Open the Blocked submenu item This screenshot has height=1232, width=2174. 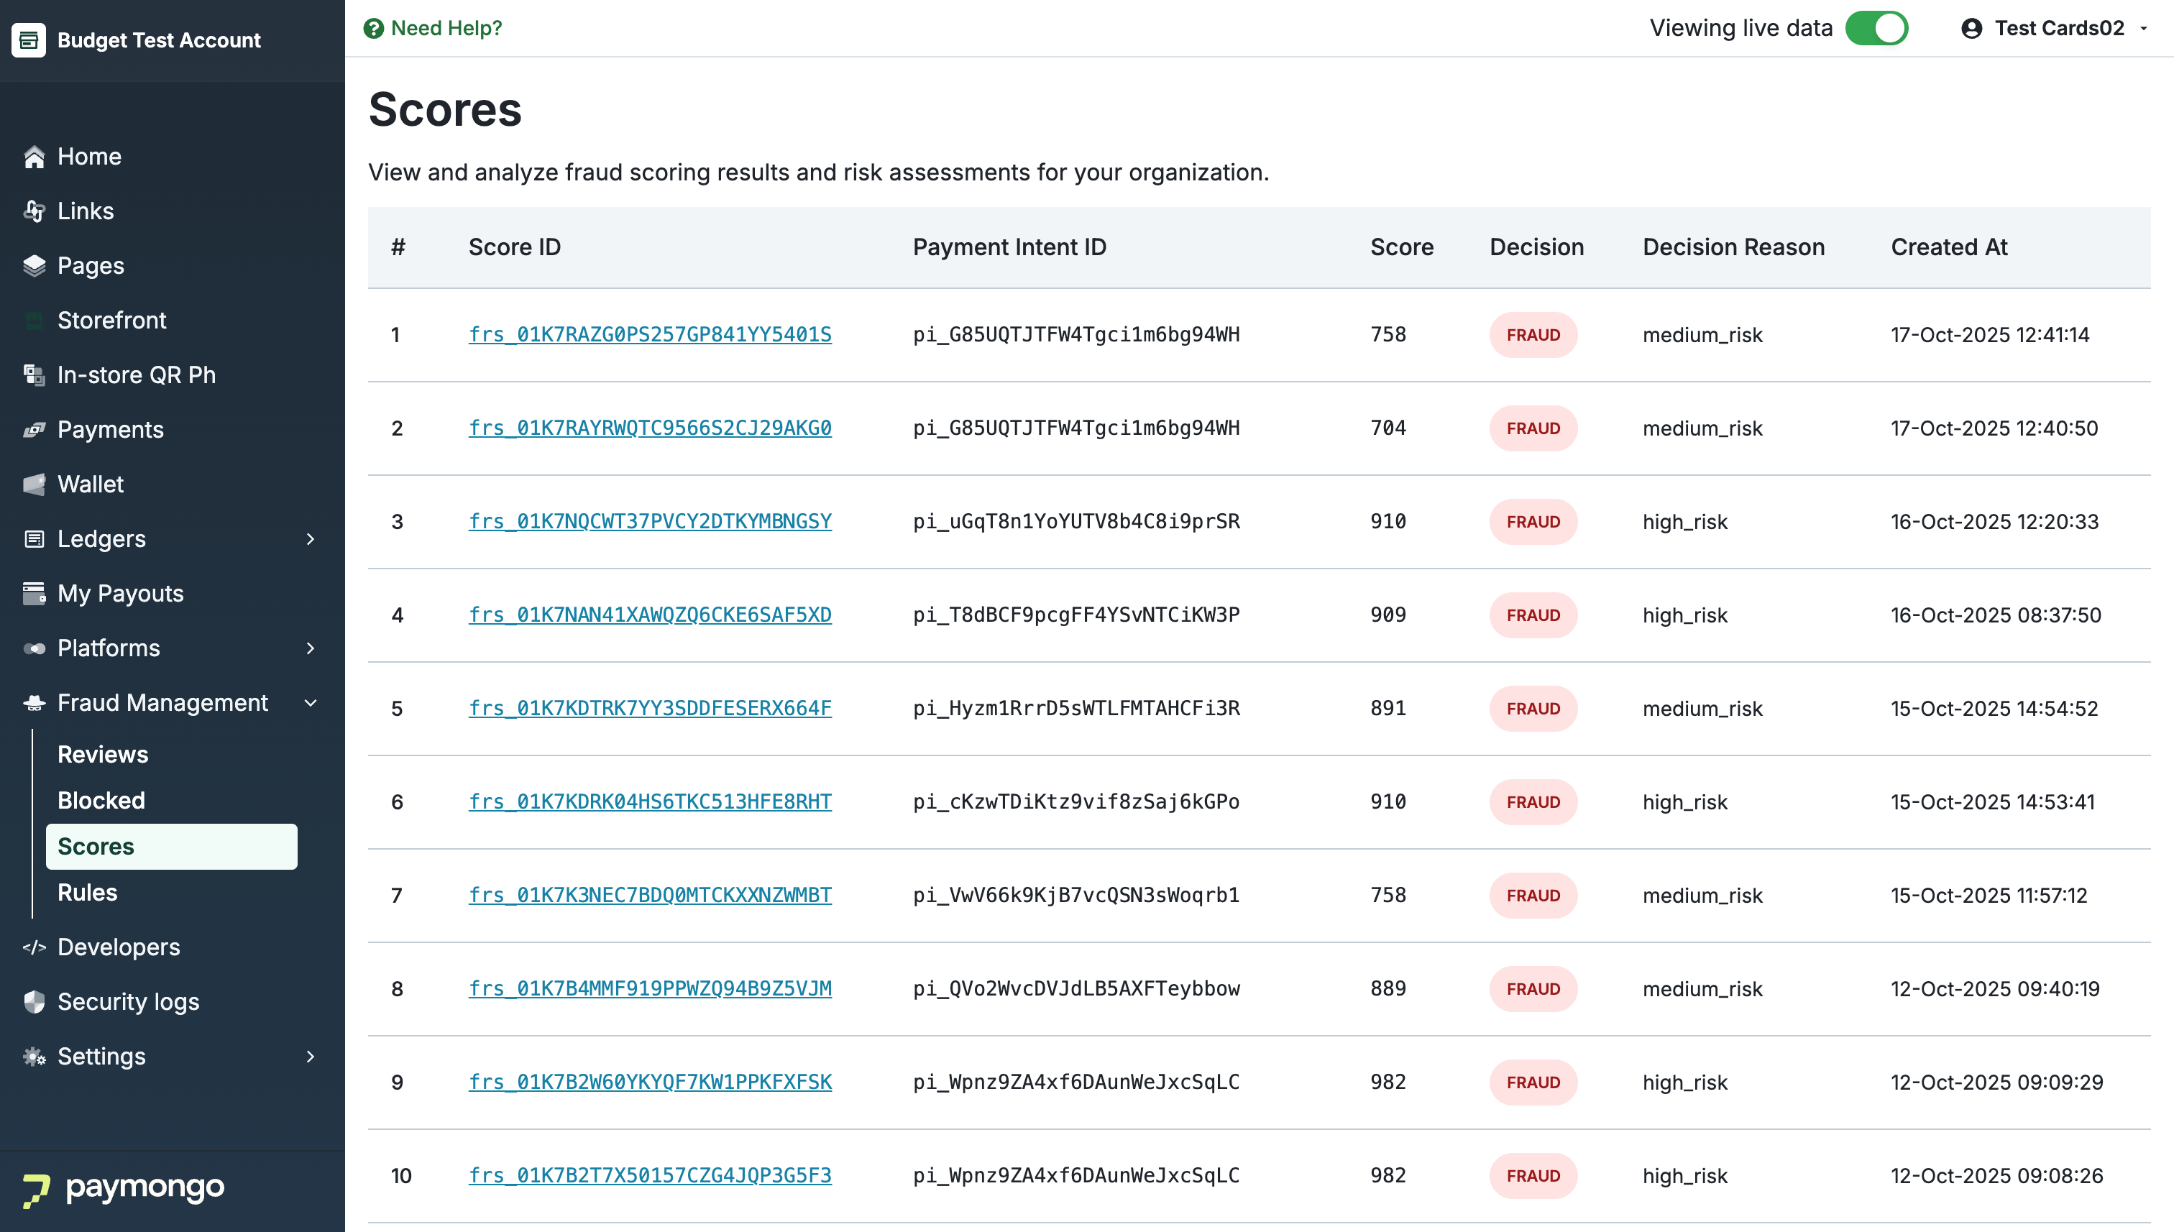(x=101, y=801)
